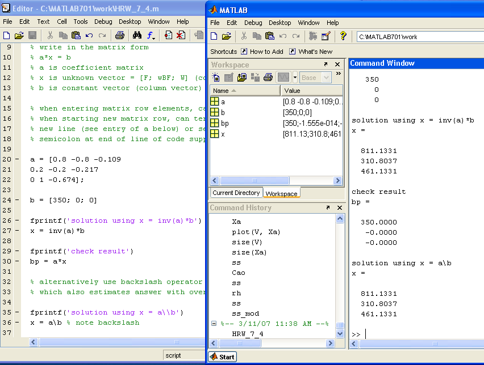
Task: Cut selection using Editor scissors icon
Action: click(x=50, y=35)
